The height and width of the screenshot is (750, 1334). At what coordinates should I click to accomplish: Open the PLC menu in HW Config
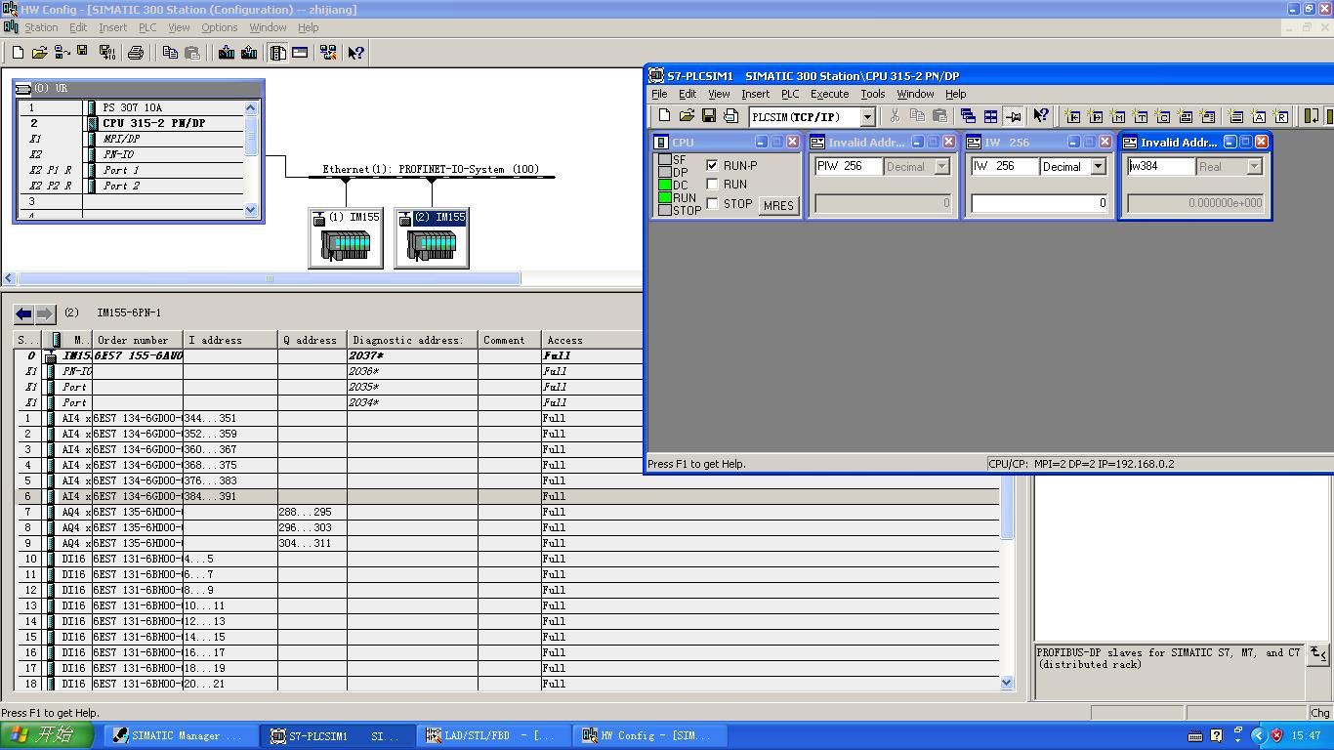click(x=147, y=27)
